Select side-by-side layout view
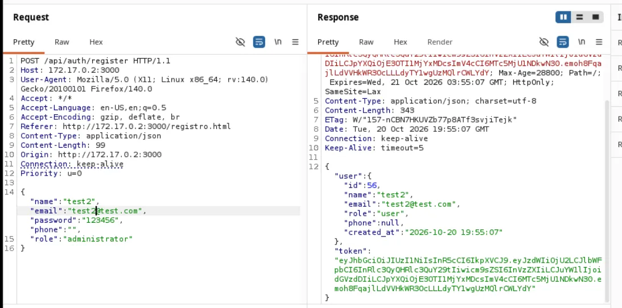The height and width of the screenshot is (308, 622). coord(563,18)
